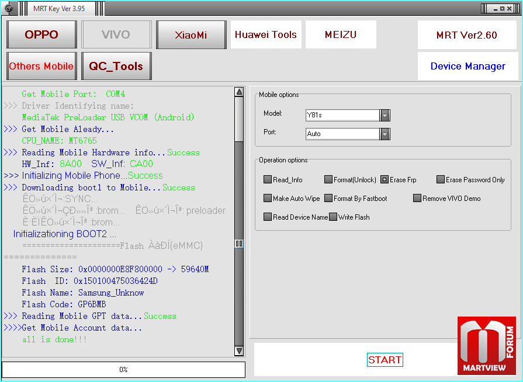The width and height of the screenshot is (523, 382).
Task: Enable Remove VIVO Demo checkbox
Action: 417,198
